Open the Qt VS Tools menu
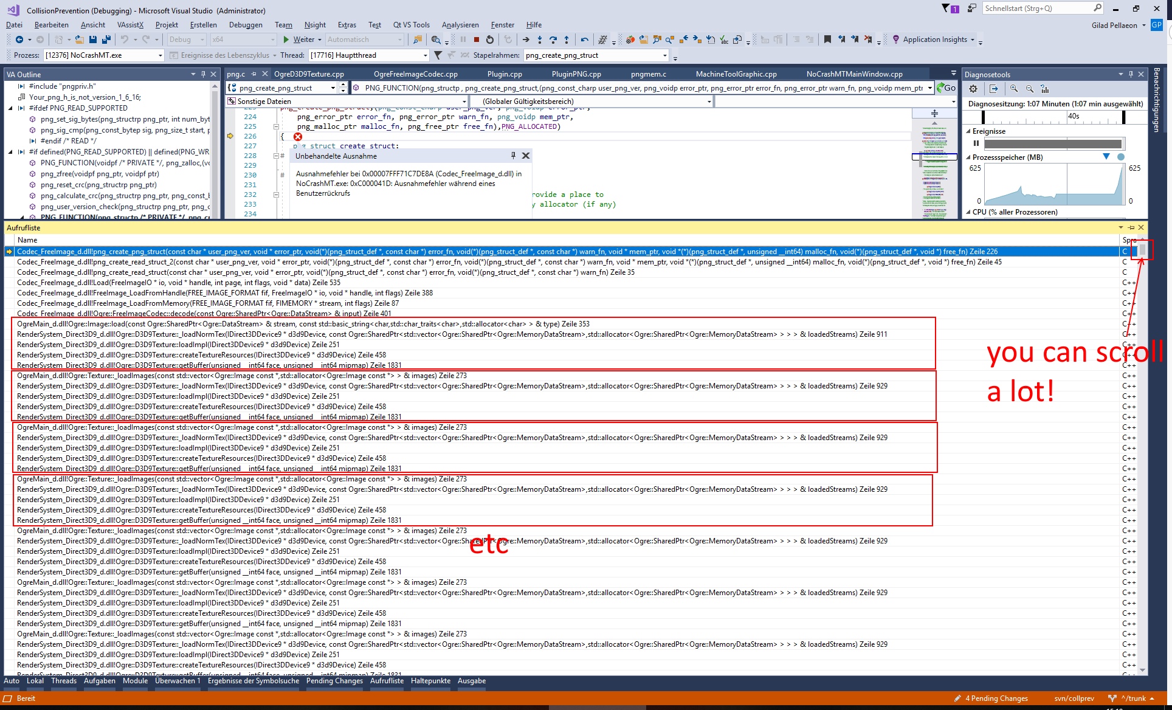This screenshot has height=710, width=1172. (411, 25)
